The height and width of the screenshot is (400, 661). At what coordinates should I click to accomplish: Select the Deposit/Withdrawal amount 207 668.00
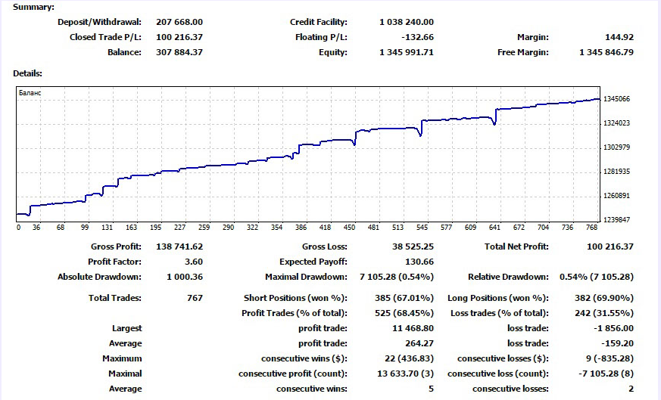tap(179, 22)
